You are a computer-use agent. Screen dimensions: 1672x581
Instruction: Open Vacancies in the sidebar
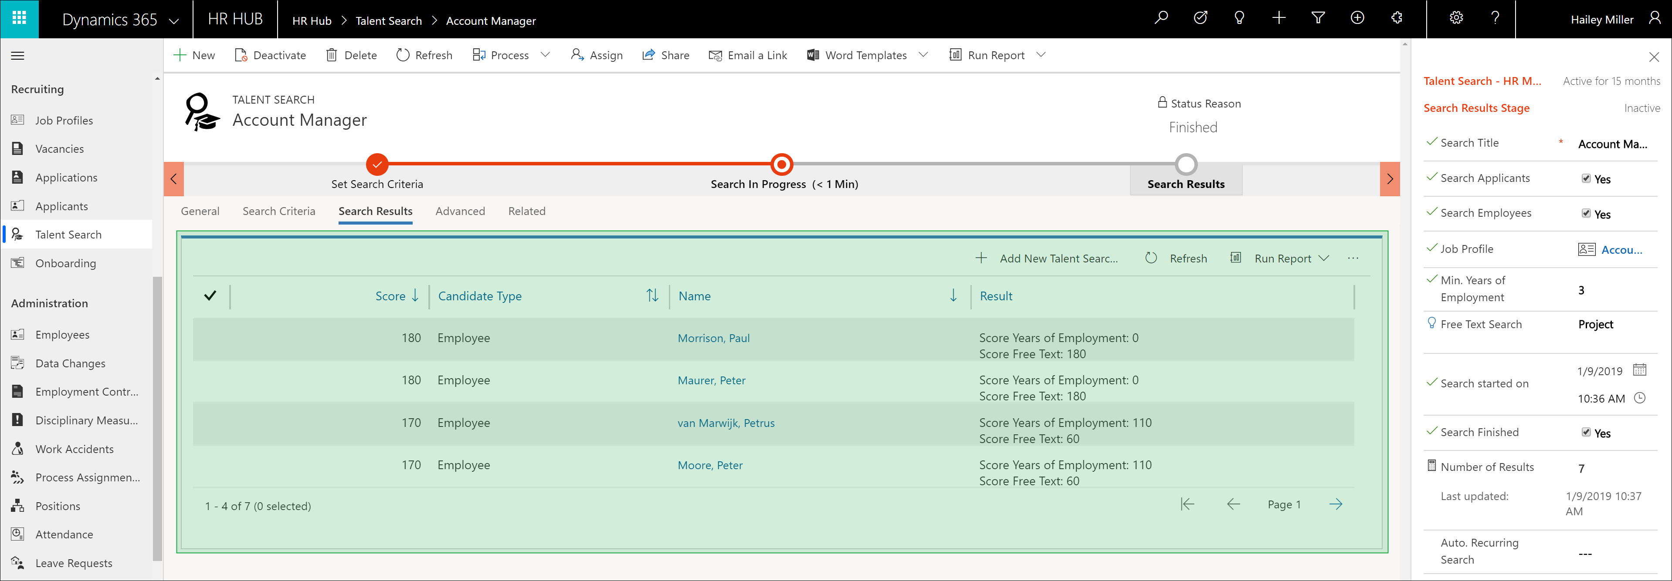point(59,149)
